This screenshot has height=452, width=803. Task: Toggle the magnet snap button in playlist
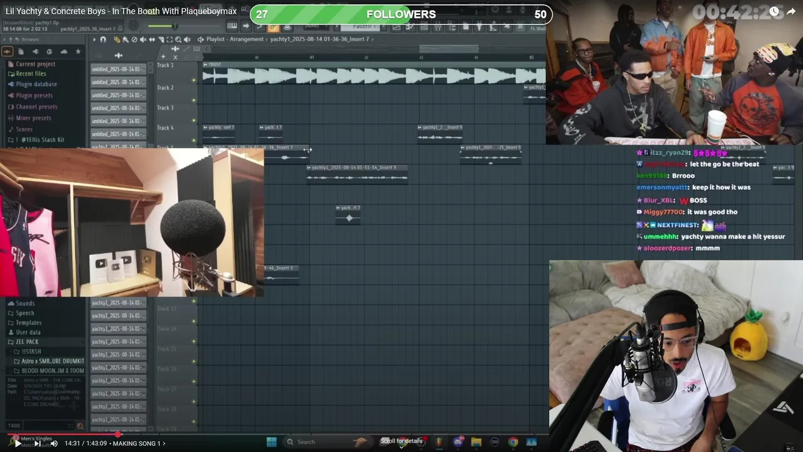pyautogui.click(x=103, y=40)
